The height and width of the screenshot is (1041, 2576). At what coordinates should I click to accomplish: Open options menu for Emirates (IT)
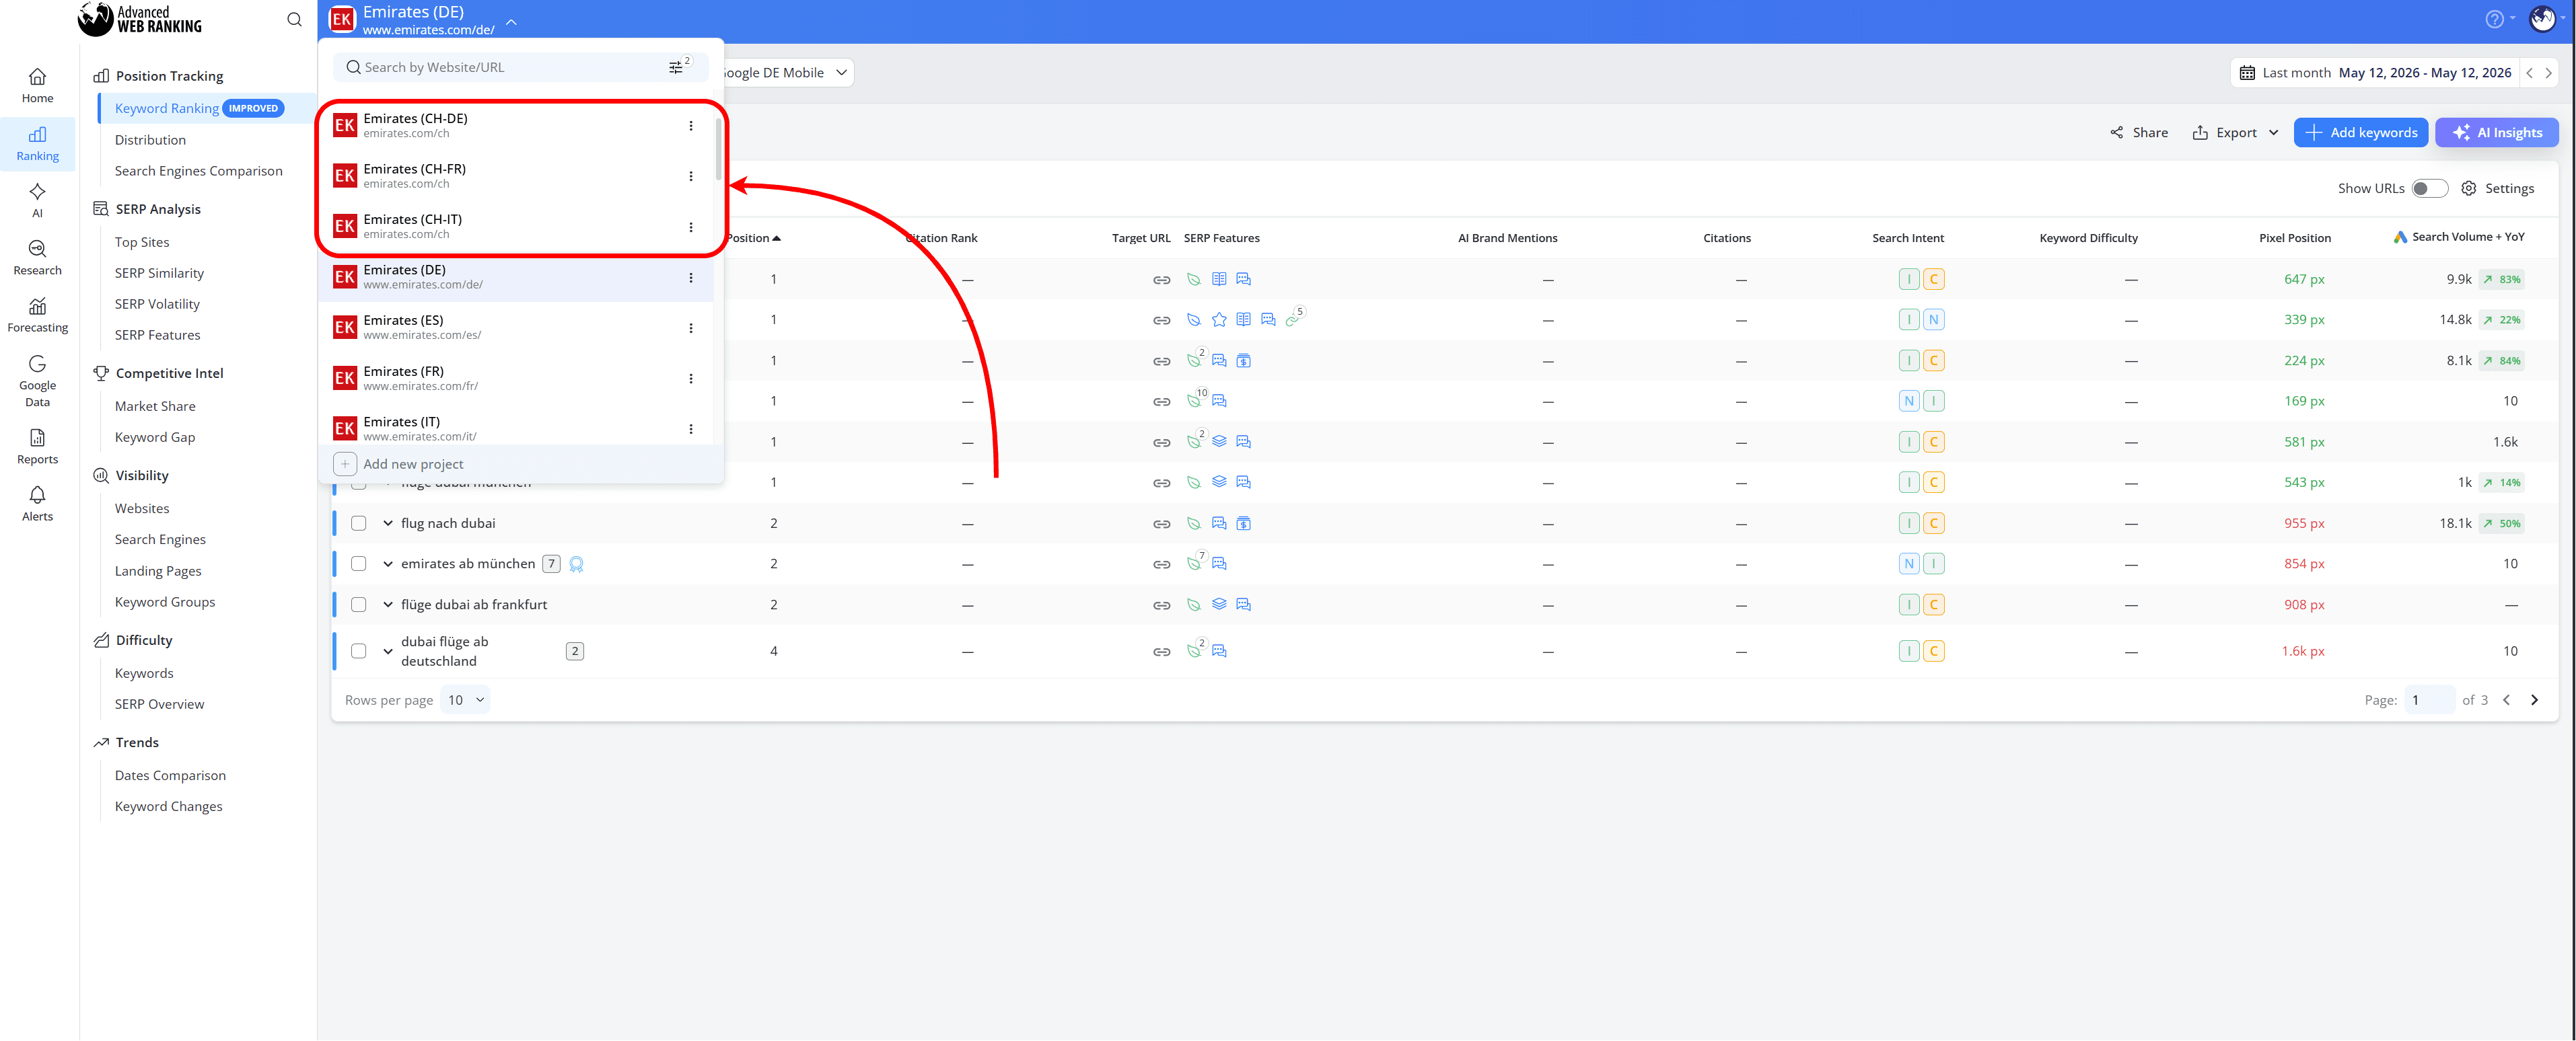(691, 428)
